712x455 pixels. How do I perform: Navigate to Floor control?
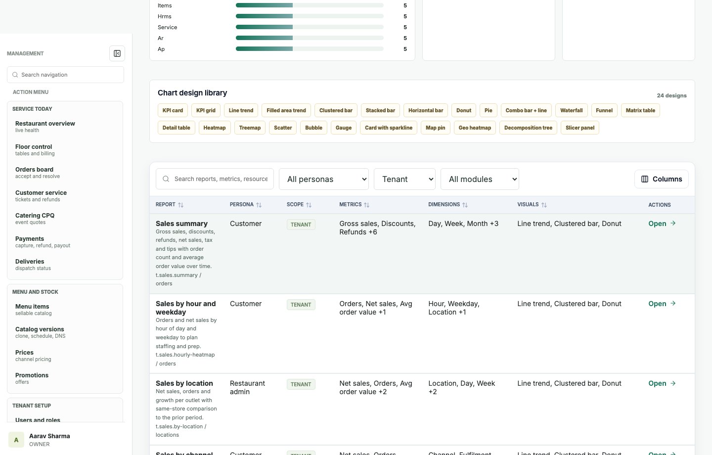pyautogui.click(x=65, y=150)
